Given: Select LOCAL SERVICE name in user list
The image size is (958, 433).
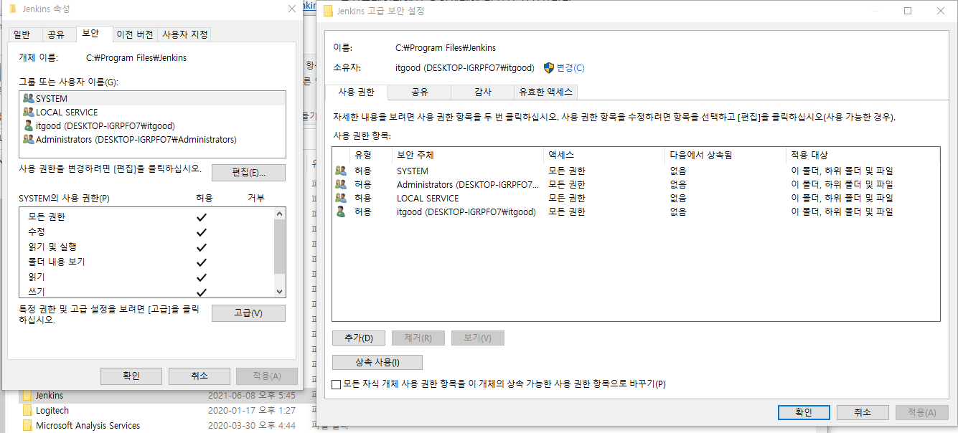Looking at the screenshot, I should pyautogui.click(x=67, y=112).
